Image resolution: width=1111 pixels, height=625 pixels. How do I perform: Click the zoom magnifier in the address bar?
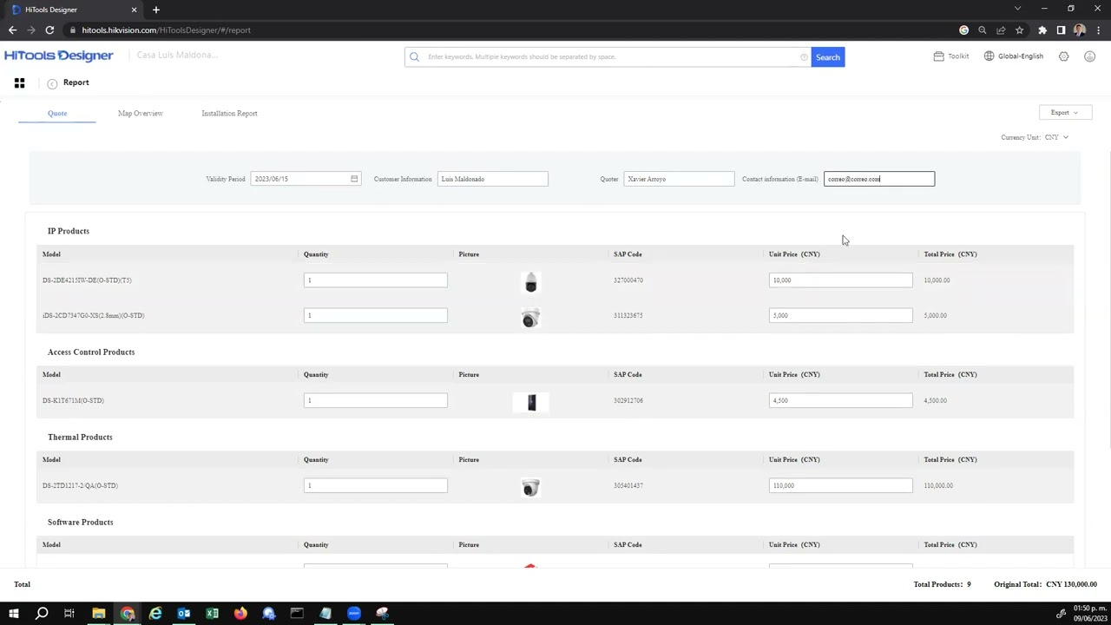(983, 30)
